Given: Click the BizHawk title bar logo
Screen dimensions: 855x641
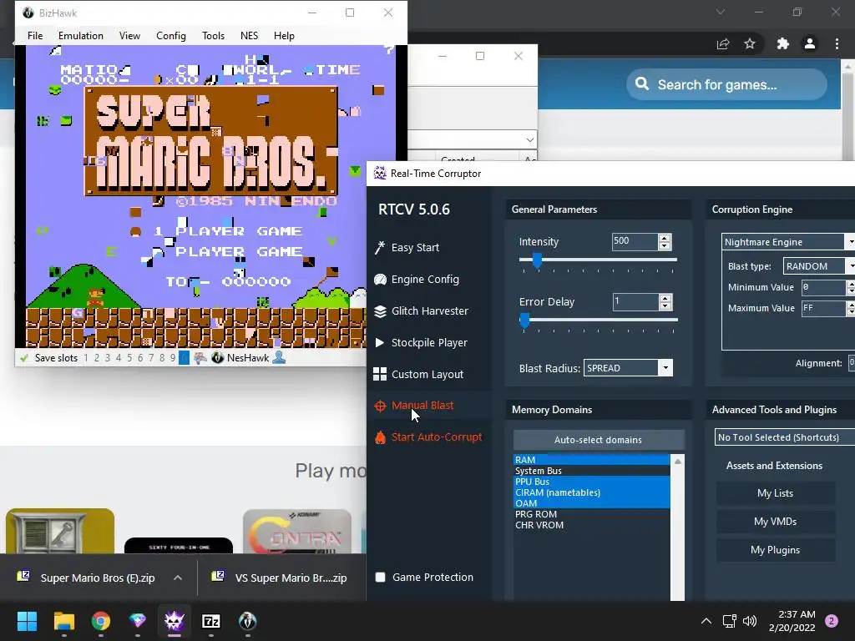Looking at the screenshot, I should (28, 13).
